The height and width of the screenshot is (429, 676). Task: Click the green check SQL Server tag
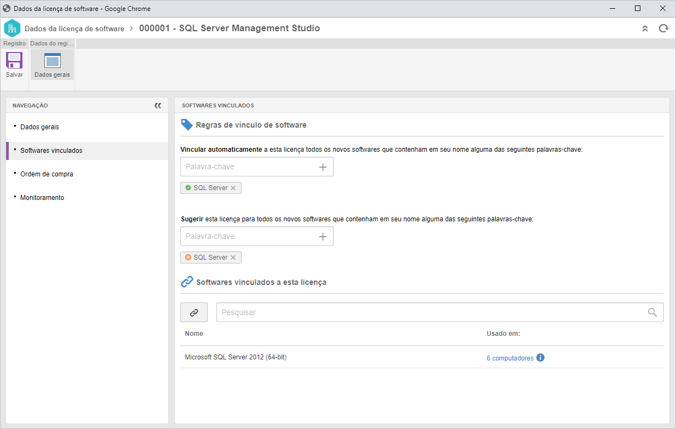(211, 188)
